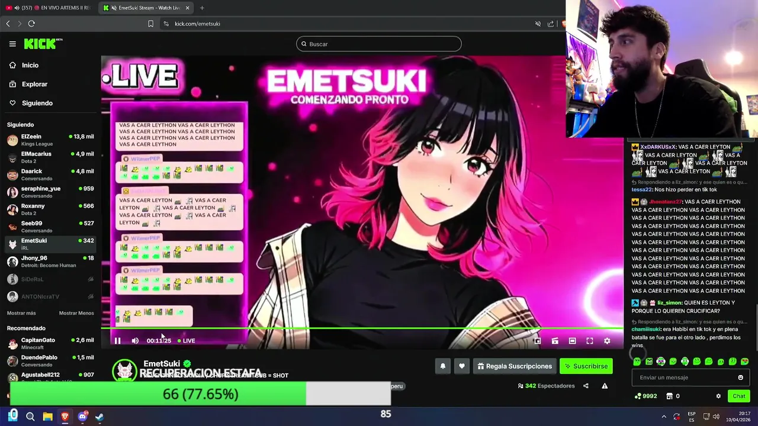The width and height of the screenshot is (758, 426).
Task: Open Brave browser from taskbar
Action: pyautogui.click(x=65, y=417)
